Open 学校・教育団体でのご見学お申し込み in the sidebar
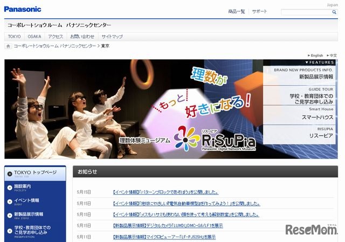Image resolution: width=345 pixels, height=242 pixels. point(35,231)
